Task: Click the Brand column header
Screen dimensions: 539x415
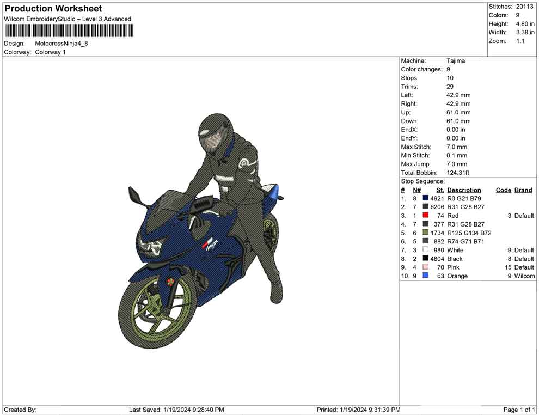Action: point(523,190)
